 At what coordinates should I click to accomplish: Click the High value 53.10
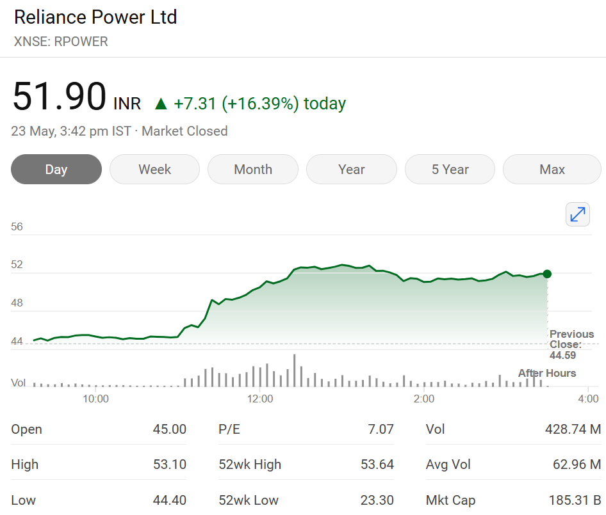pyautogui.click(x=170, y=464)
